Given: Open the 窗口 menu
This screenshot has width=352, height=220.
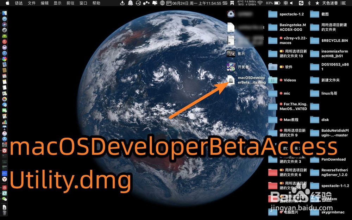Looking at the screenshot, I should 83,3.
